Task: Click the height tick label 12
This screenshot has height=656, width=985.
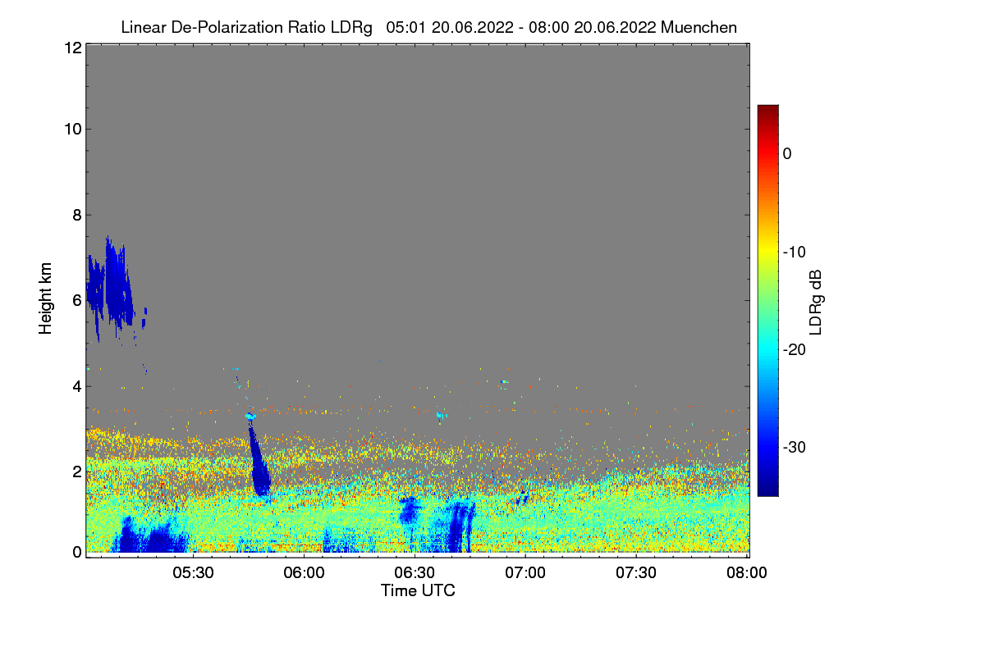Action: (x=72, y=48)
